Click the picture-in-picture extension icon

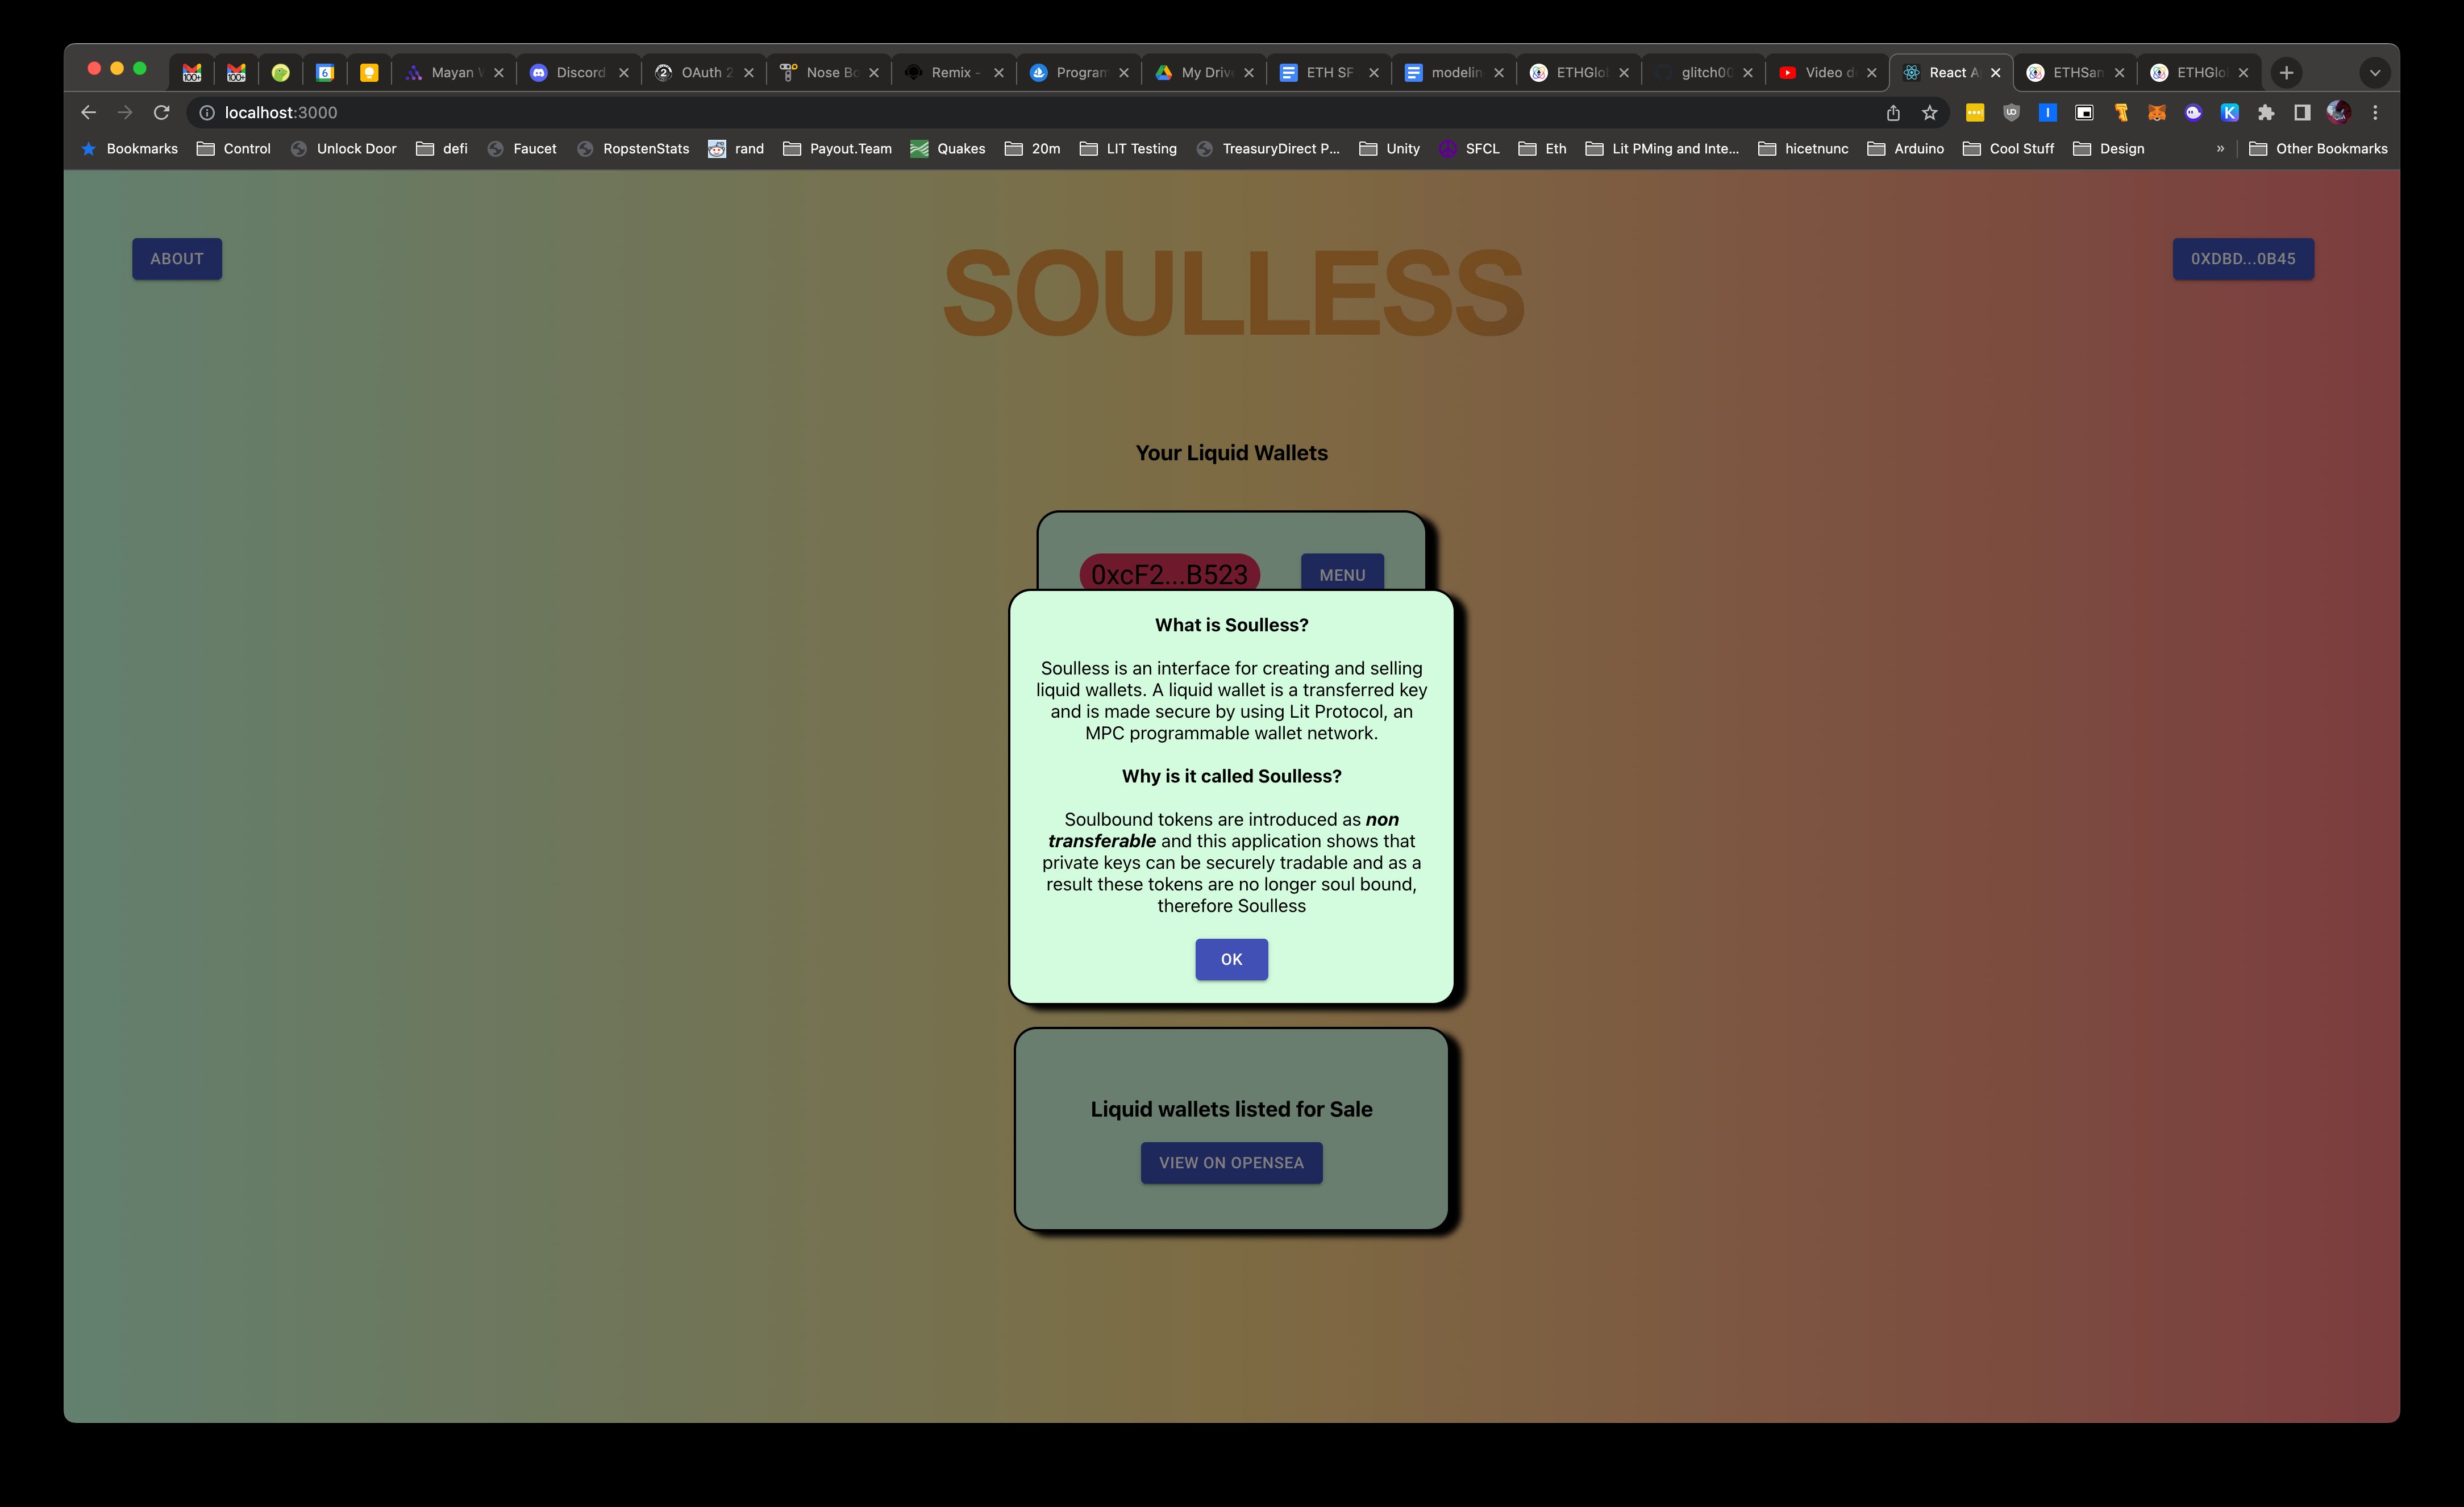tap(2084, 113)
